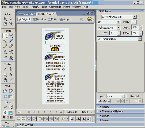Click the zip code input field

(x=55, y=43)
